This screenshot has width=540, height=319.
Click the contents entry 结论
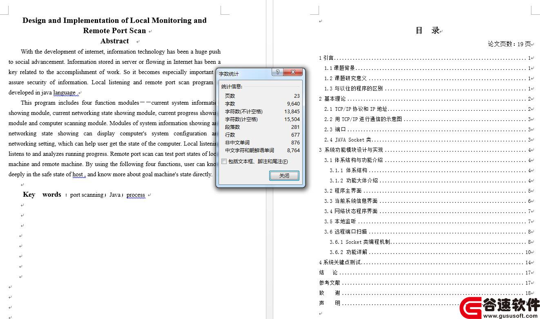425,273
